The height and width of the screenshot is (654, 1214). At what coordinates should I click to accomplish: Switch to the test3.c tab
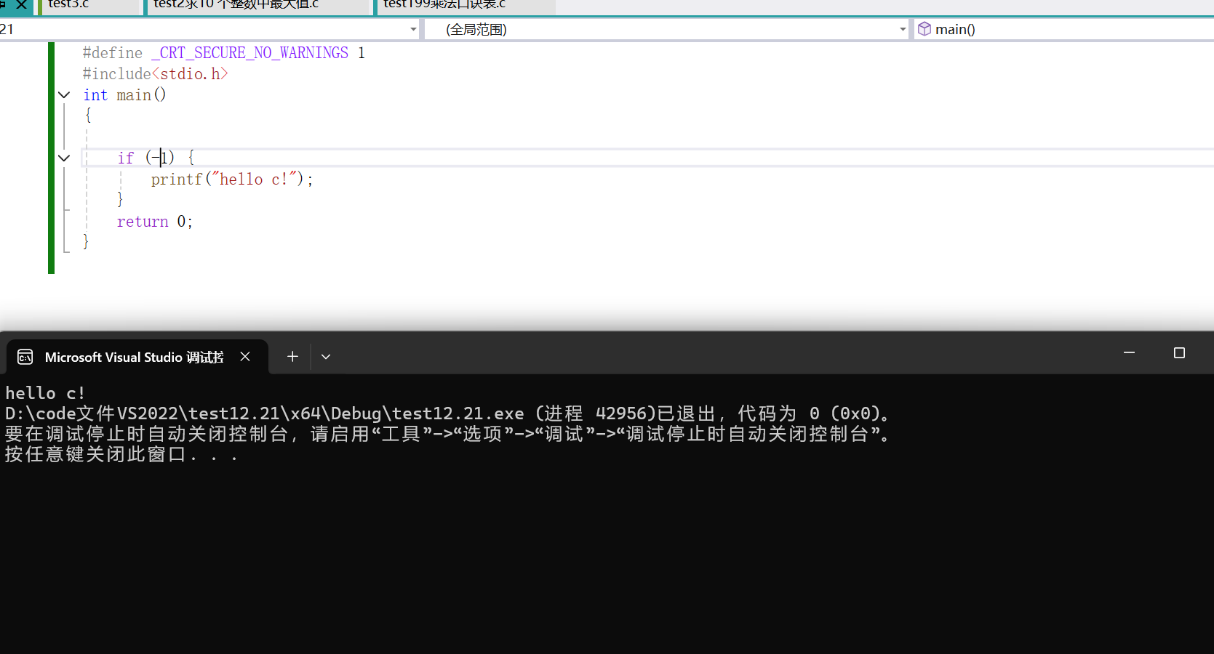pyautogui.click(x=88, y=6)
